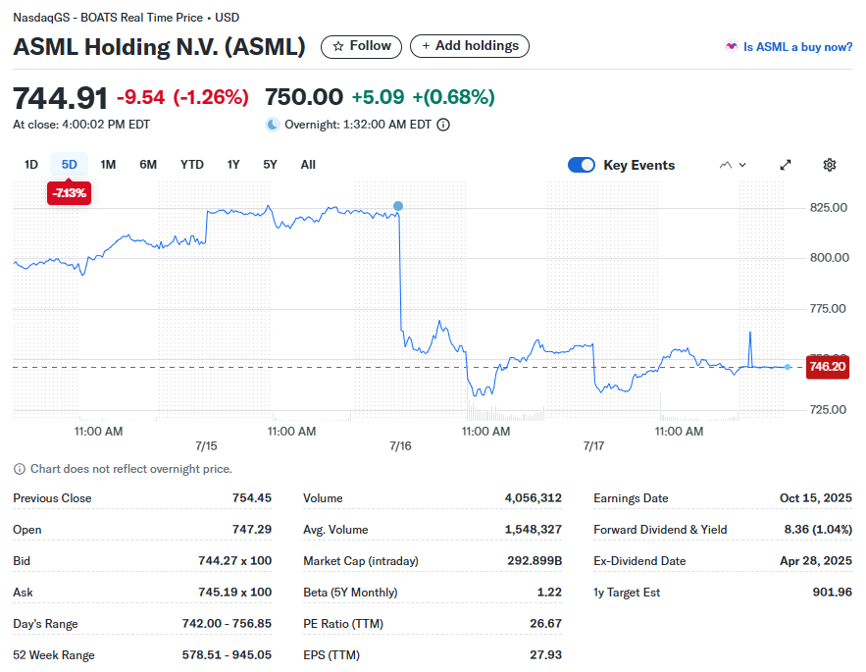Click Ask value 745.19 x 100

(234, 593)
